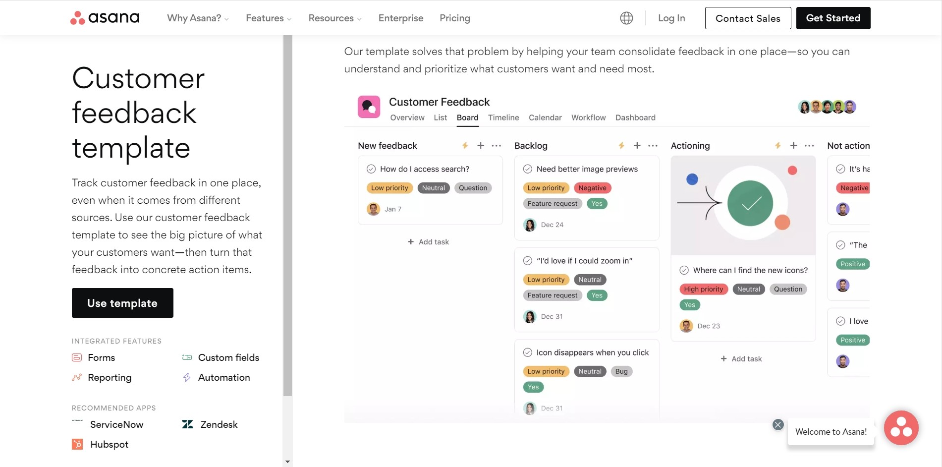Click the Custom fields icon

pos(187,357)
